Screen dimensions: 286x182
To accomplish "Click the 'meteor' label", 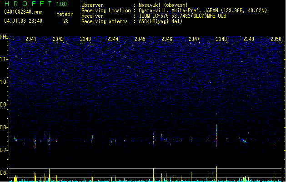I will click(x=65, y=14).
